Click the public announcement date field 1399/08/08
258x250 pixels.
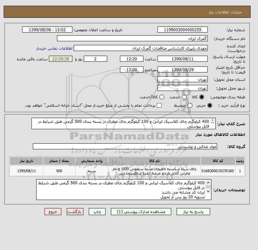[47, 30]
